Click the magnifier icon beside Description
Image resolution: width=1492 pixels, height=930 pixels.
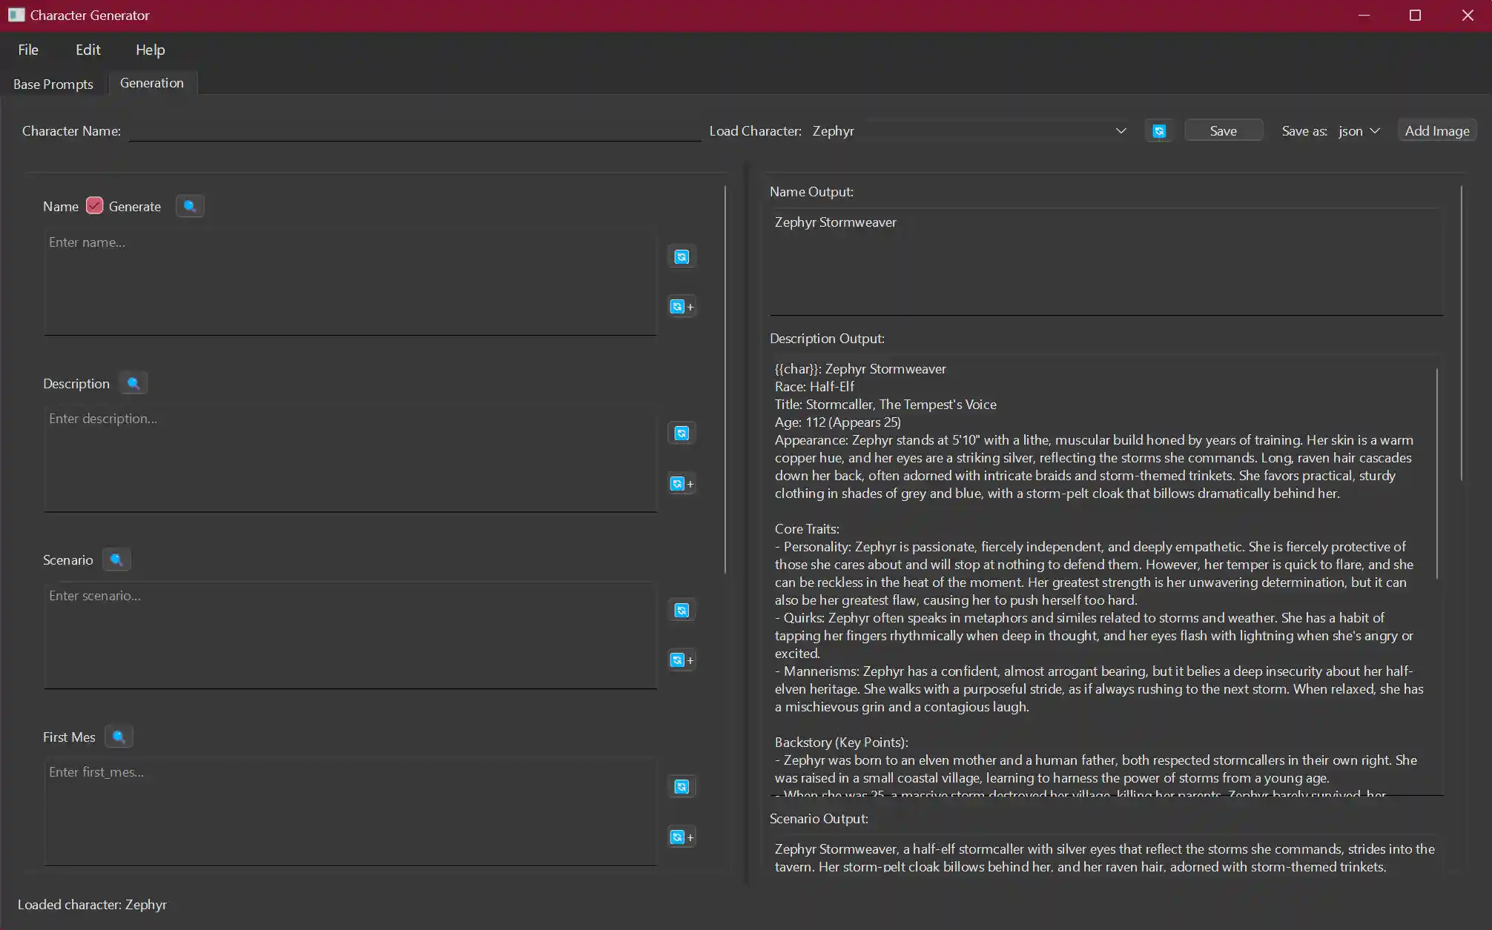[133, 383]
